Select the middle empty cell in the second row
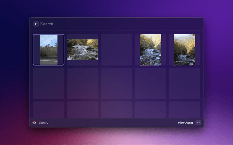The width and height of the screenshot is (233, 145). [116, 83]
